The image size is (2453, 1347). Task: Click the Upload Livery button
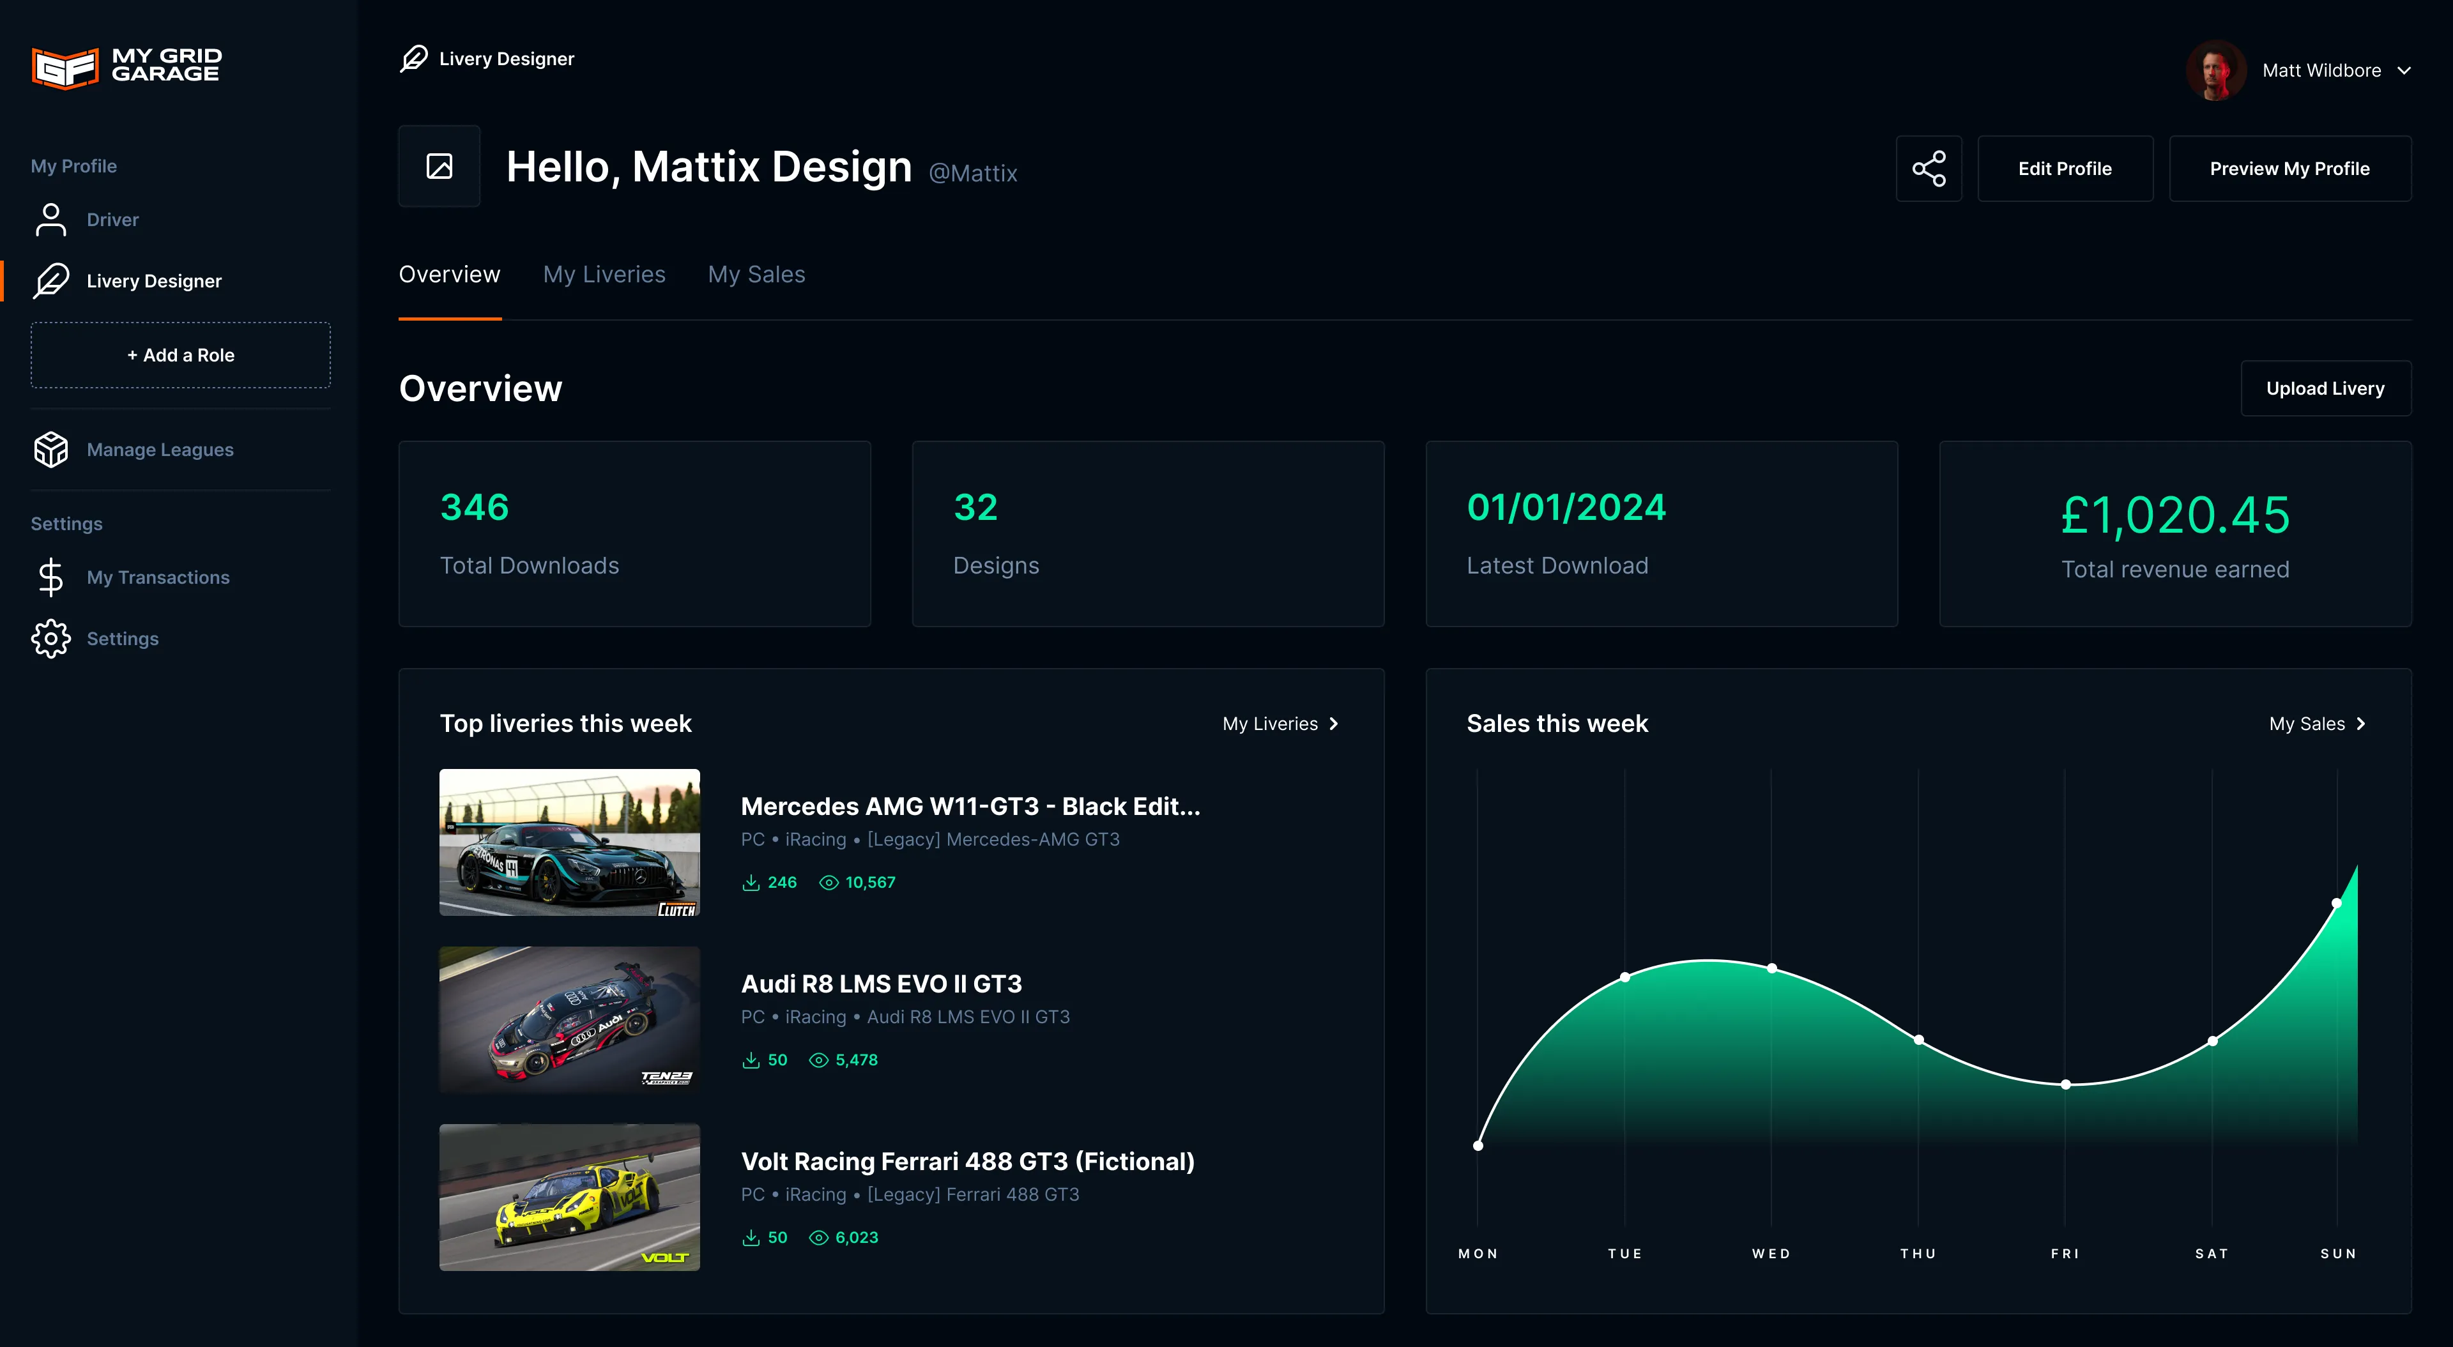[x=2325, y=388]
